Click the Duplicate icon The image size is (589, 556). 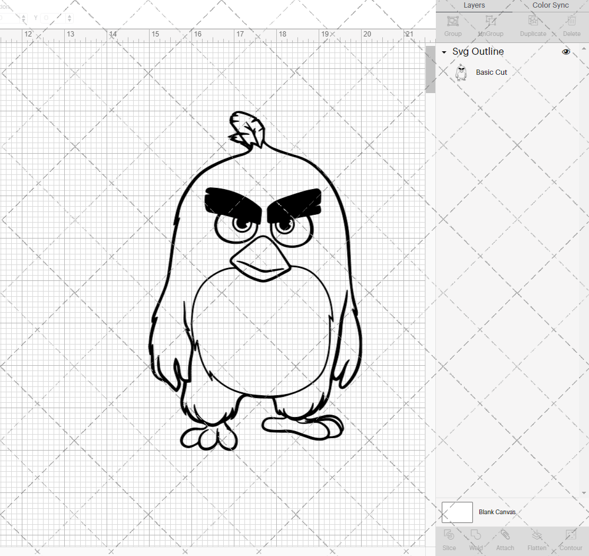[533, 27]
